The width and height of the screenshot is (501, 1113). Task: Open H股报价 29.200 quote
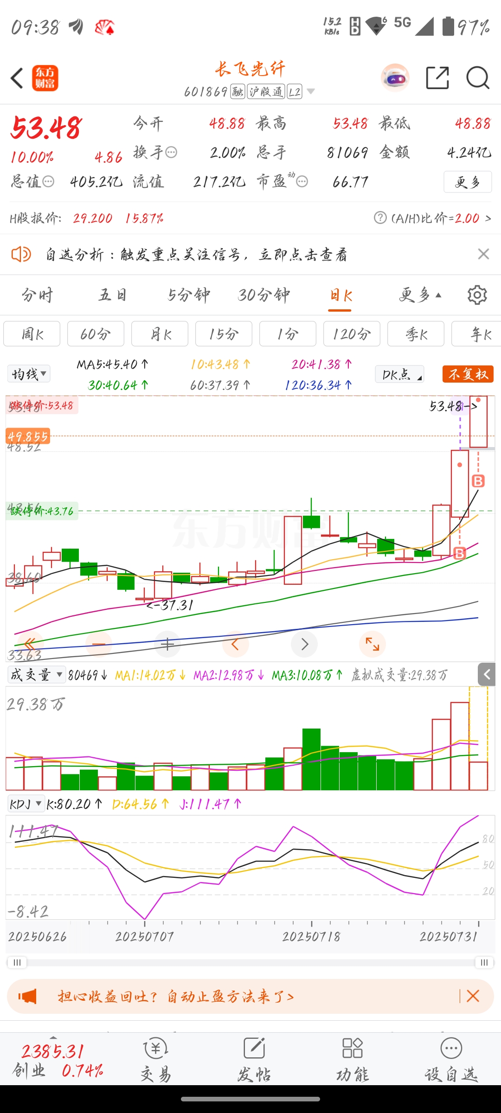(x=86, y=217)
